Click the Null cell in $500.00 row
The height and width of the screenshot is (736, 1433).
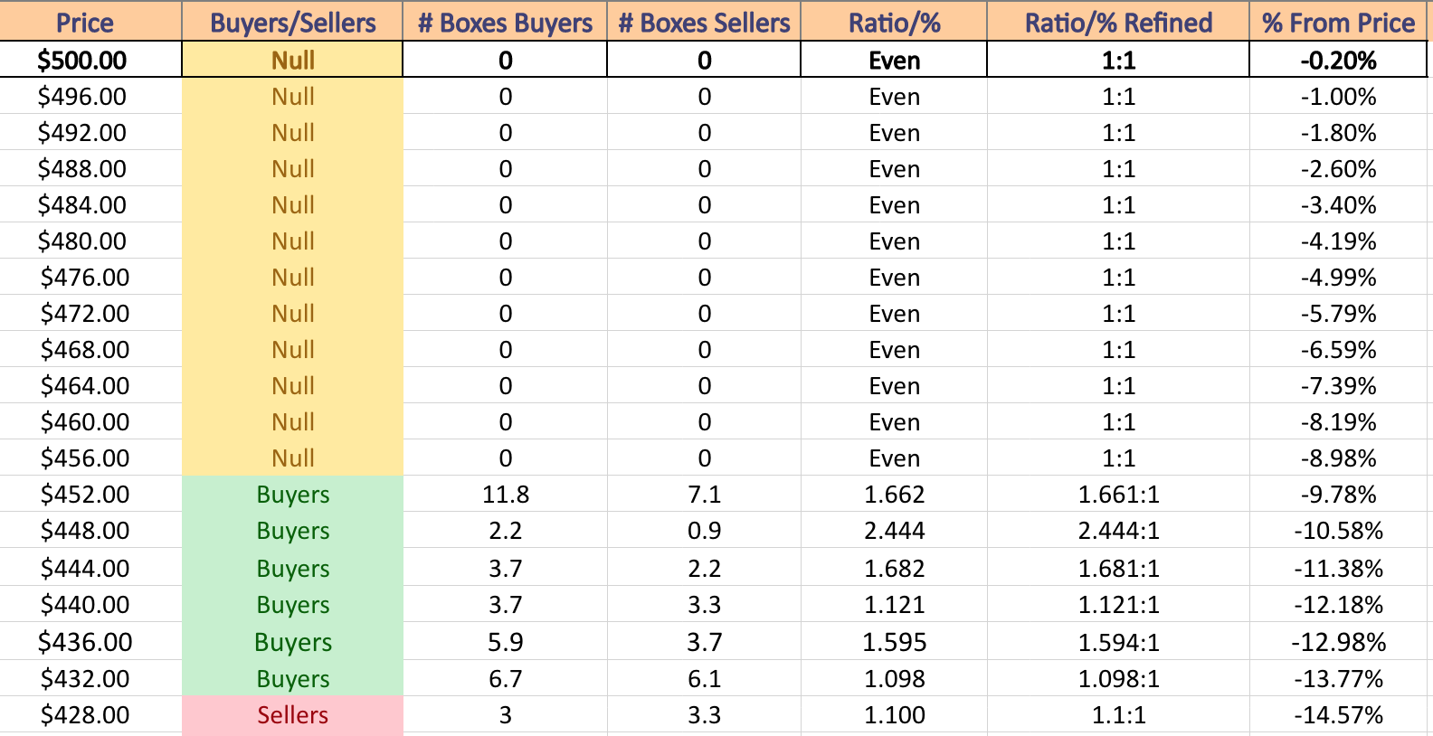pyautogui.click(x=292, y=60)
